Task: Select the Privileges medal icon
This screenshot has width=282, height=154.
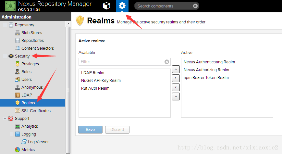Action: [x=18, y=64]
